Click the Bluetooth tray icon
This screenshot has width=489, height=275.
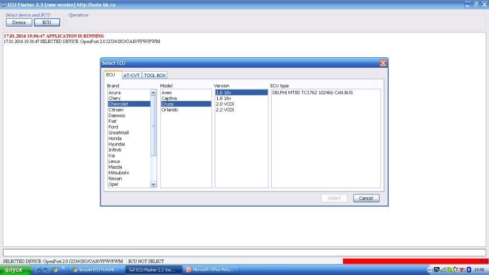tap(469, 270)
